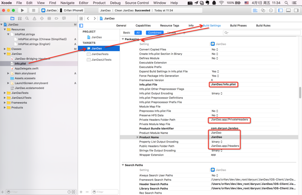Select All settings filter
This screenshot has width=302, height=195.
pos(138,33)
